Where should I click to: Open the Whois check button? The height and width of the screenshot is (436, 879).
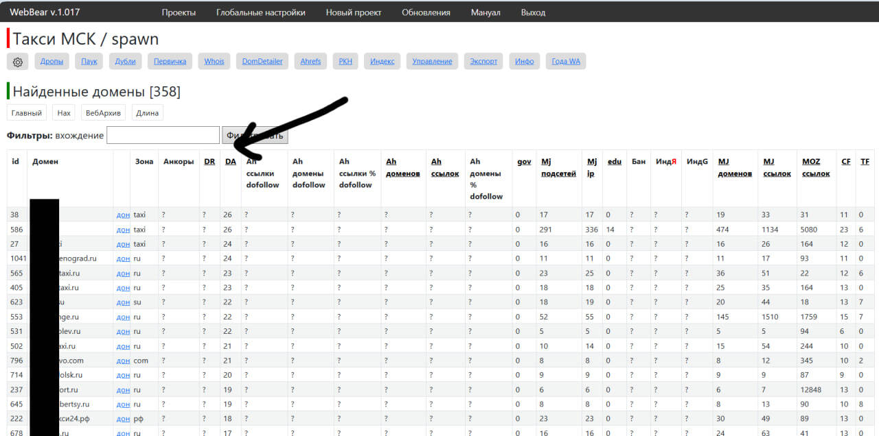click(214, 62)
